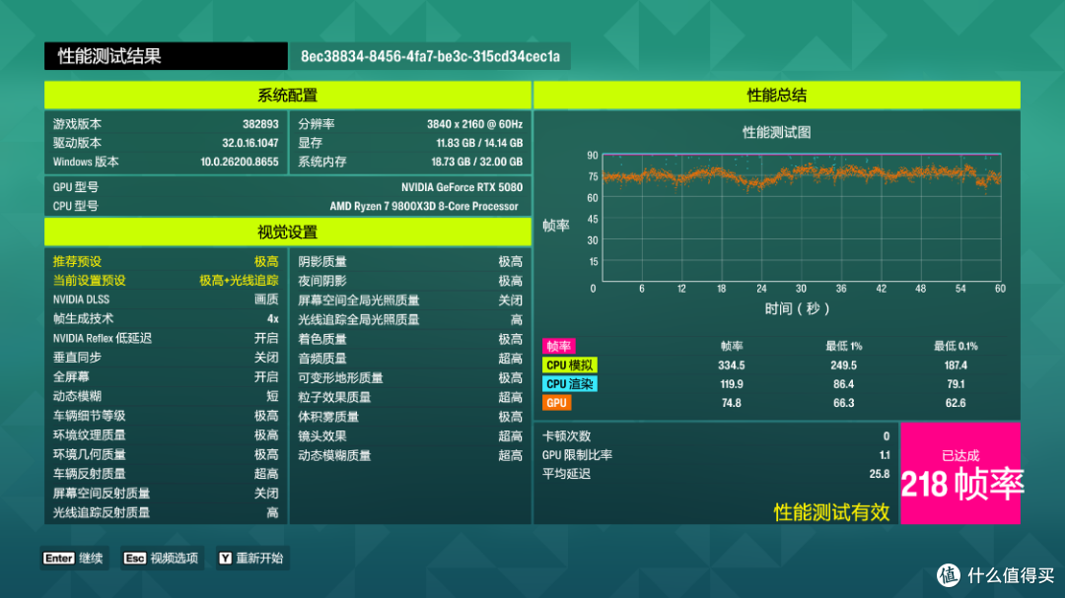Select the 体积雾质量 row
Screen dimensions: 1065x598
(410, 416)
